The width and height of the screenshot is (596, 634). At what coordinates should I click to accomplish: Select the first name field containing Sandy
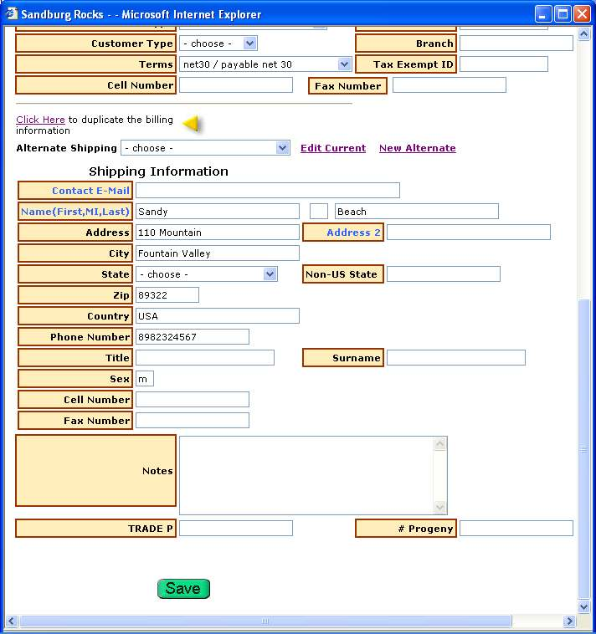pyautogui.click(x=217, y=212)
